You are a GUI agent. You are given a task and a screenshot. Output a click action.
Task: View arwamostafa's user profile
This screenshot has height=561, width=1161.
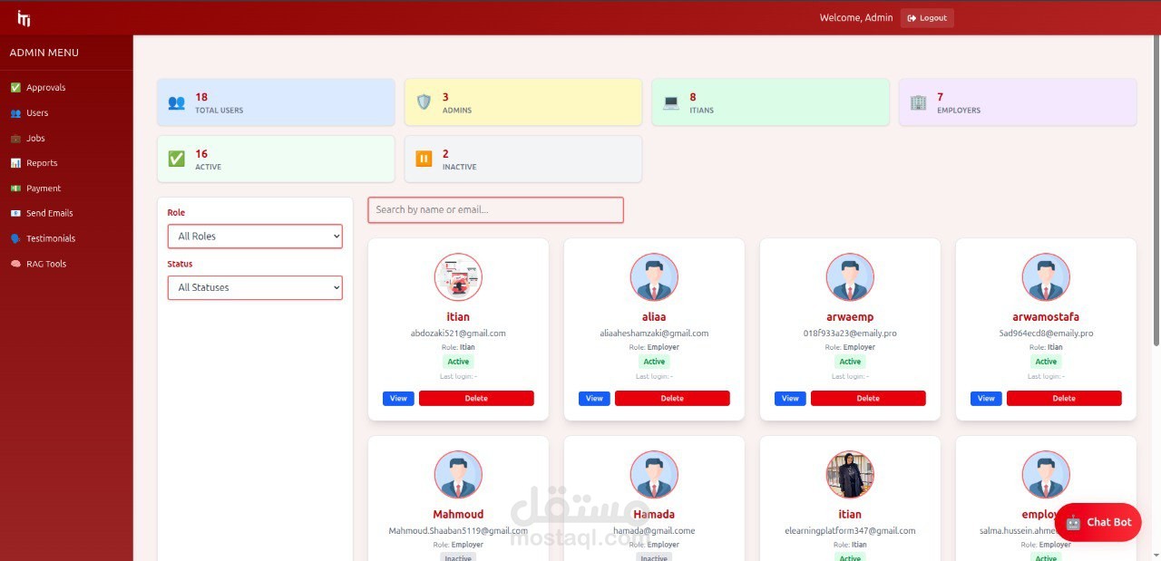pos(986,398)
